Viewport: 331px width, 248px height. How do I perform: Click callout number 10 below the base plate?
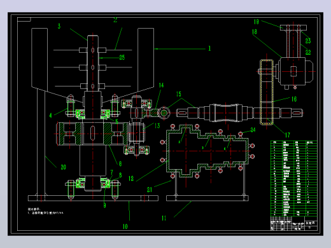pos(125,226)
